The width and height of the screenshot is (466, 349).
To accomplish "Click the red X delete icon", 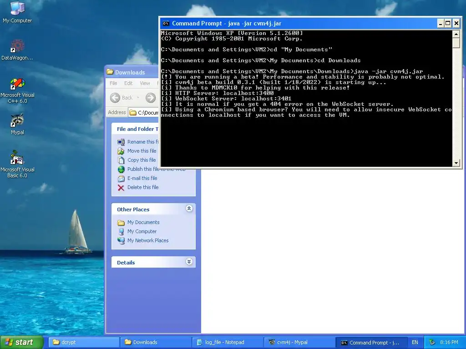I will (x=121, y=188).
